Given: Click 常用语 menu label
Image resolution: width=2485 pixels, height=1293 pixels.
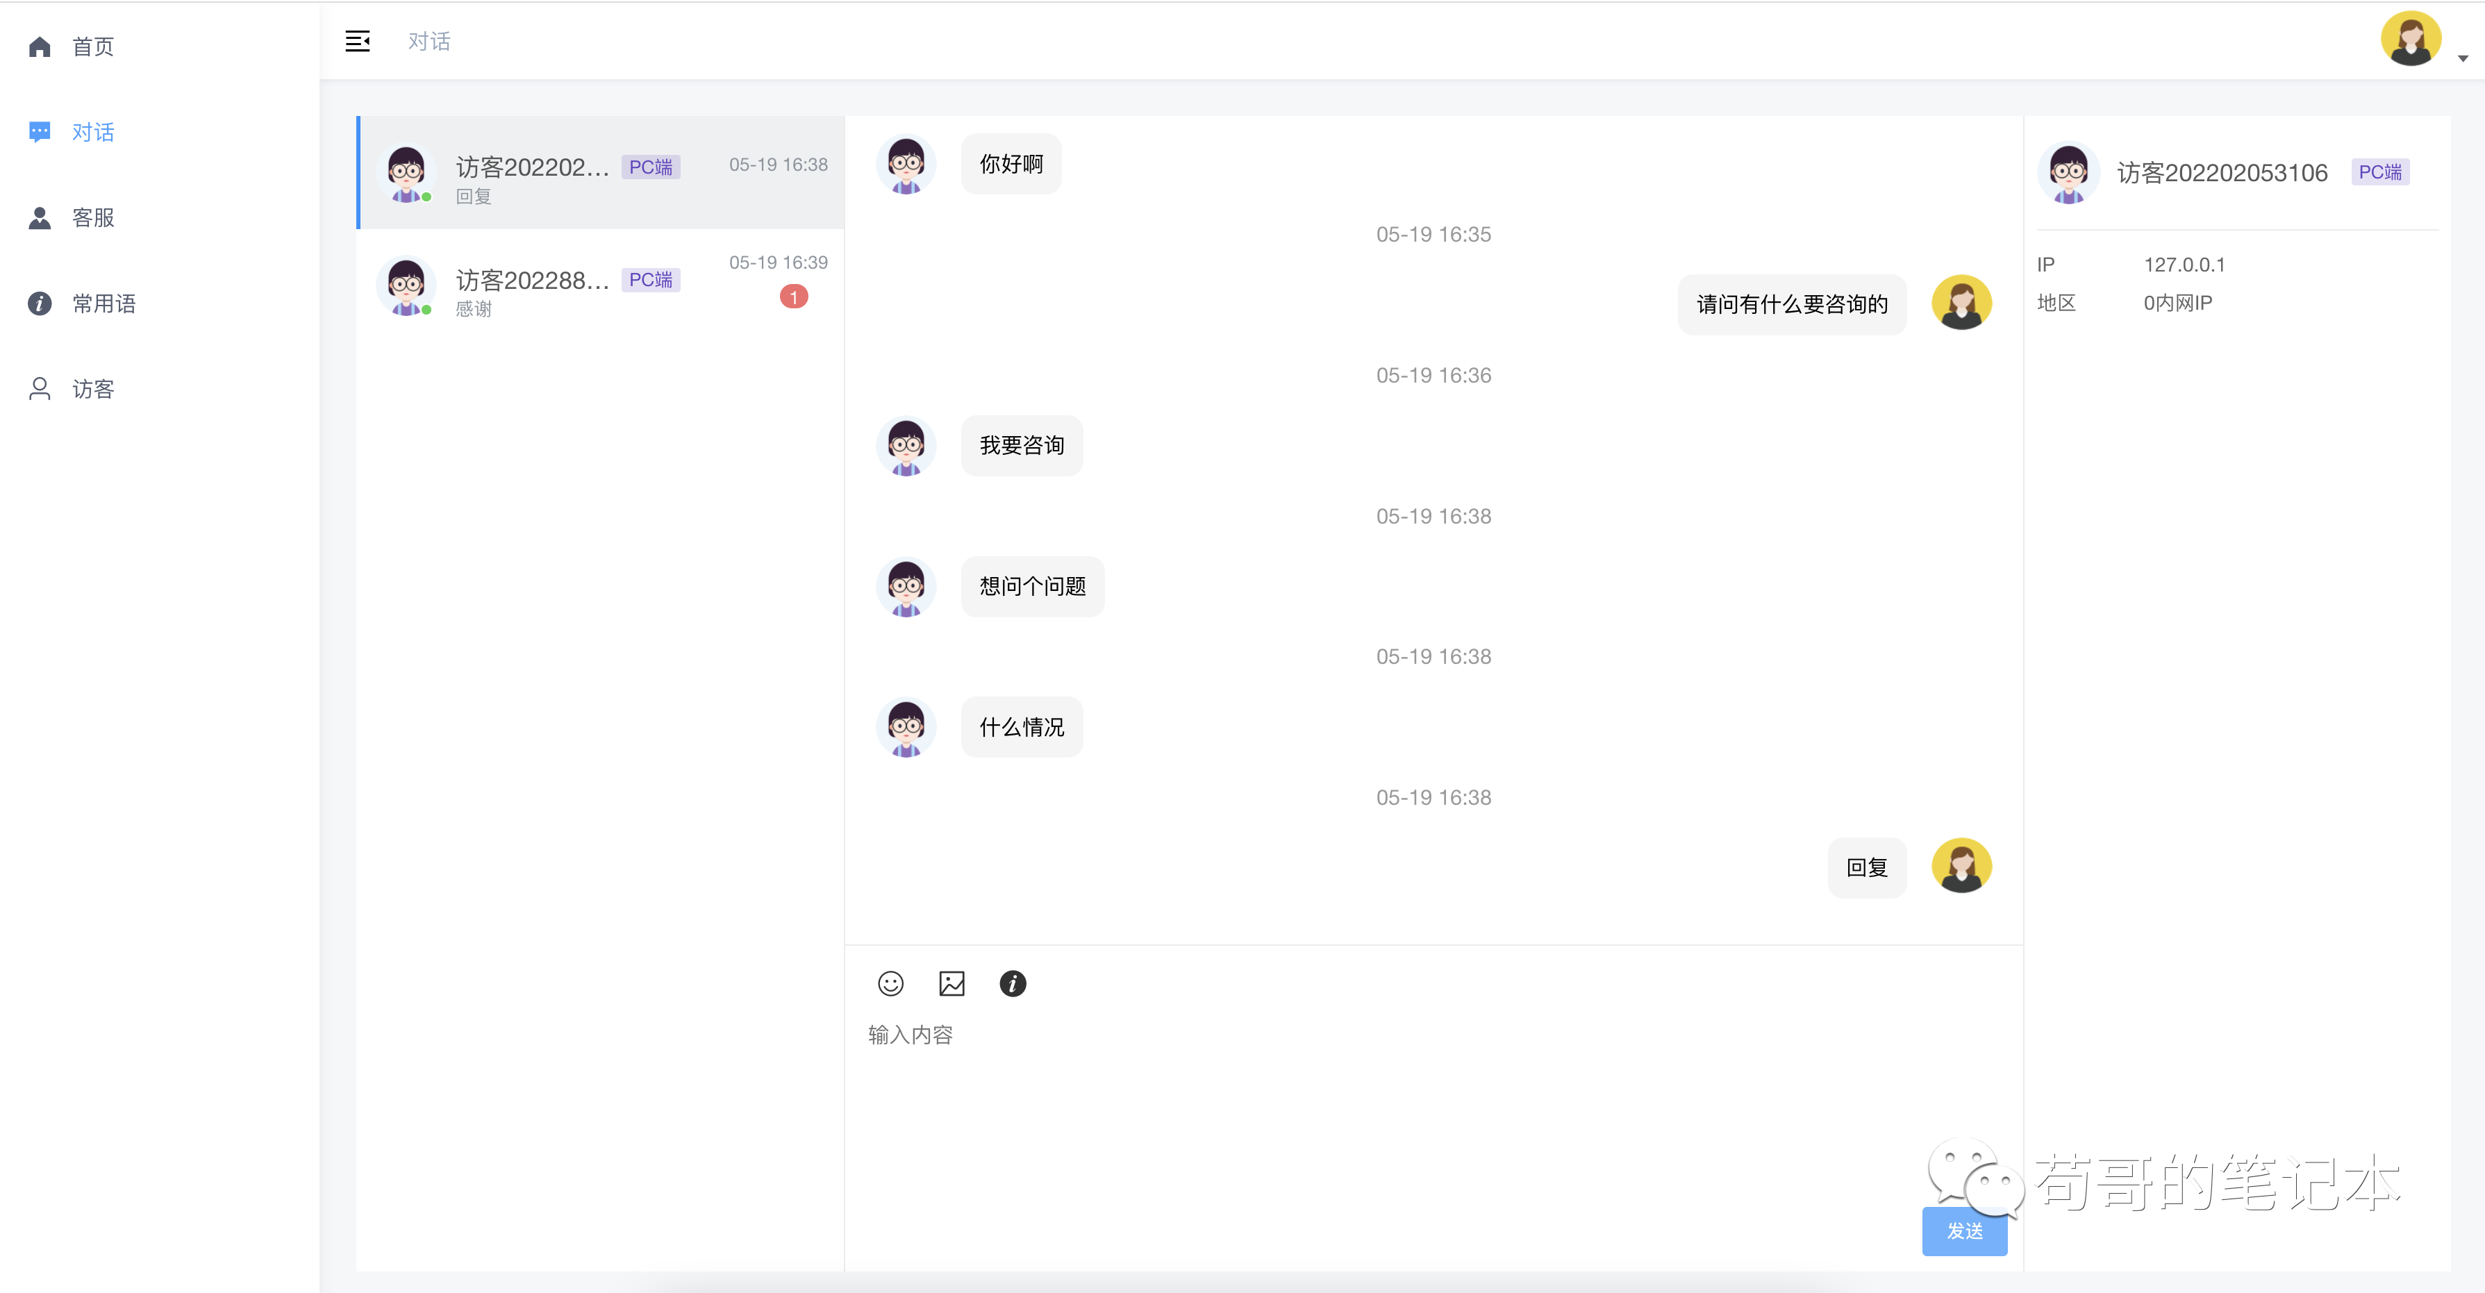Looking at the screenshot, I should pos(103,303).
